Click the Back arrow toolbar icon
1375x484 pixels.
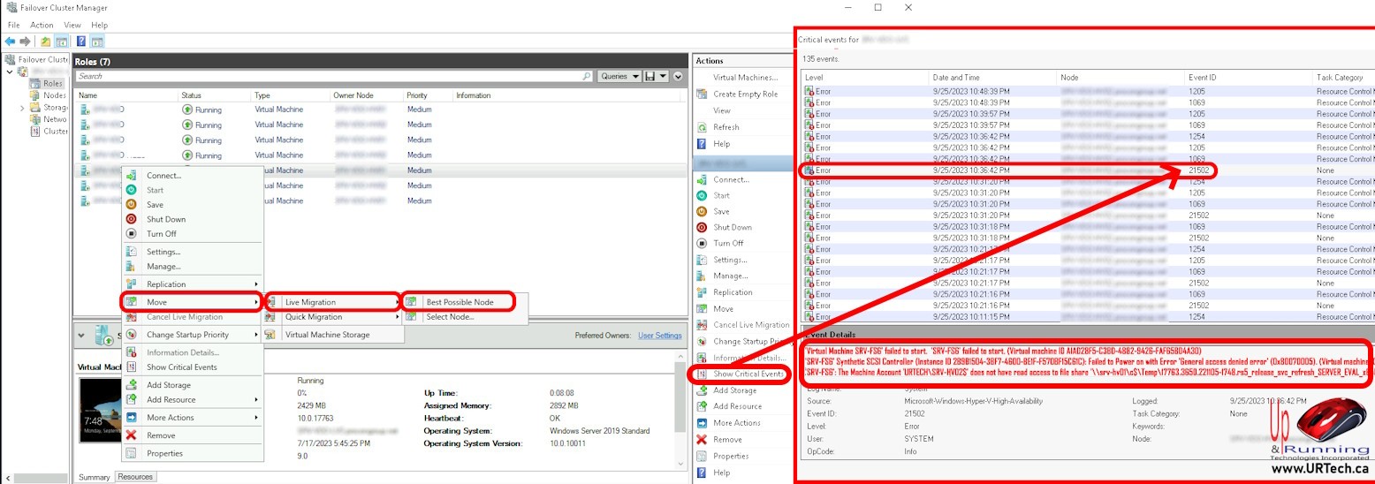tap(10, 42)
